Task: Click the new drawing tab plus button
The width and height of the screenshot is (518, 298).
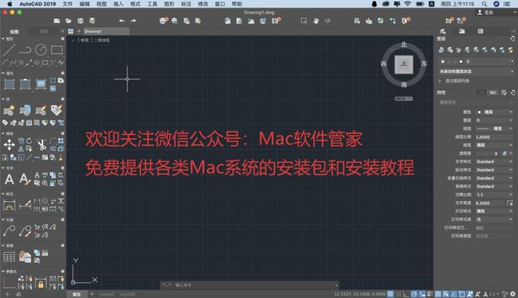Action: [79, 31]
